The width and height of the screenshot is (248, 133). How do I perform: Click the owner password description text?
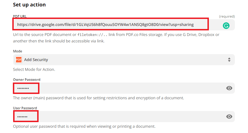[98, 98]
